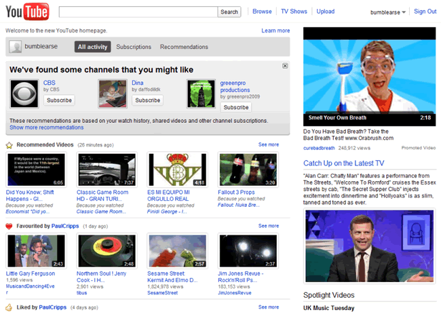This screenshot has width=441, height=312.
Task: Open the Dina channel thumbnail
Action: (113, 94)
